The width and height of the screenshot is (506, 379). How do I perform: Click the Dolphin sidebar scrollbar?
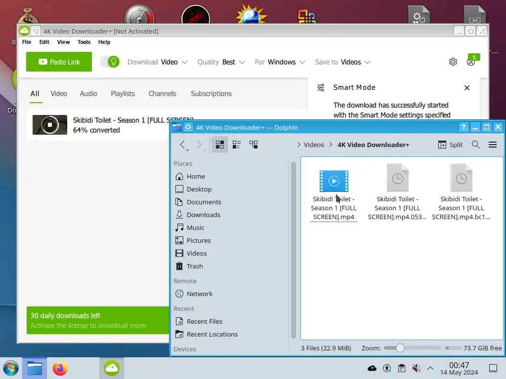tap(294, 250)
